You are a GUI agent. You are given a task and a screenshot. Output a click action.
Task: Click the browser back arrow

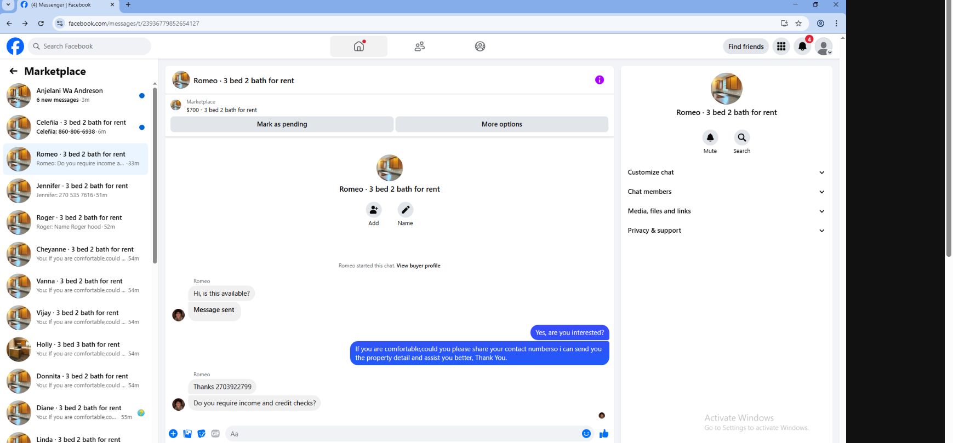9,24
